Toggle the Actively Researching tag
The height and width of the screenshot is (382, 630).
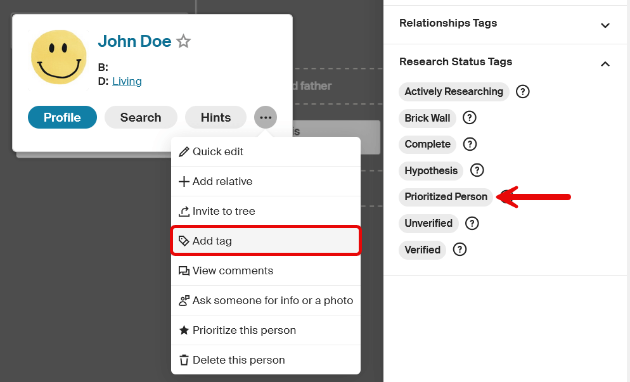pos(454,92)
